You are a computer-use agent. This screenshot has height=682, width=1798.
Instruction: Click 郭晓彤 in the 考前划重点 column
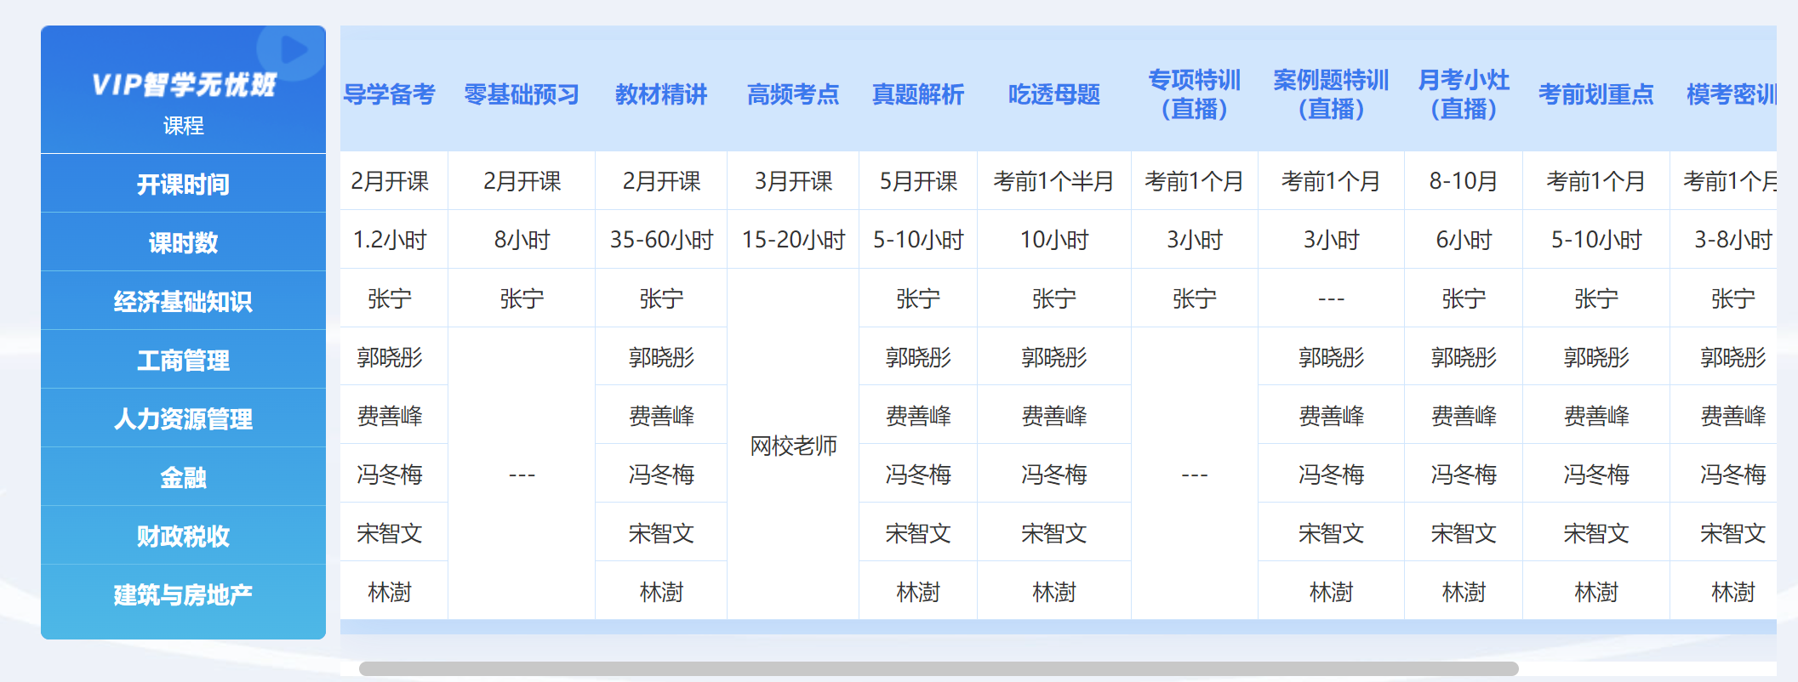1596,357
